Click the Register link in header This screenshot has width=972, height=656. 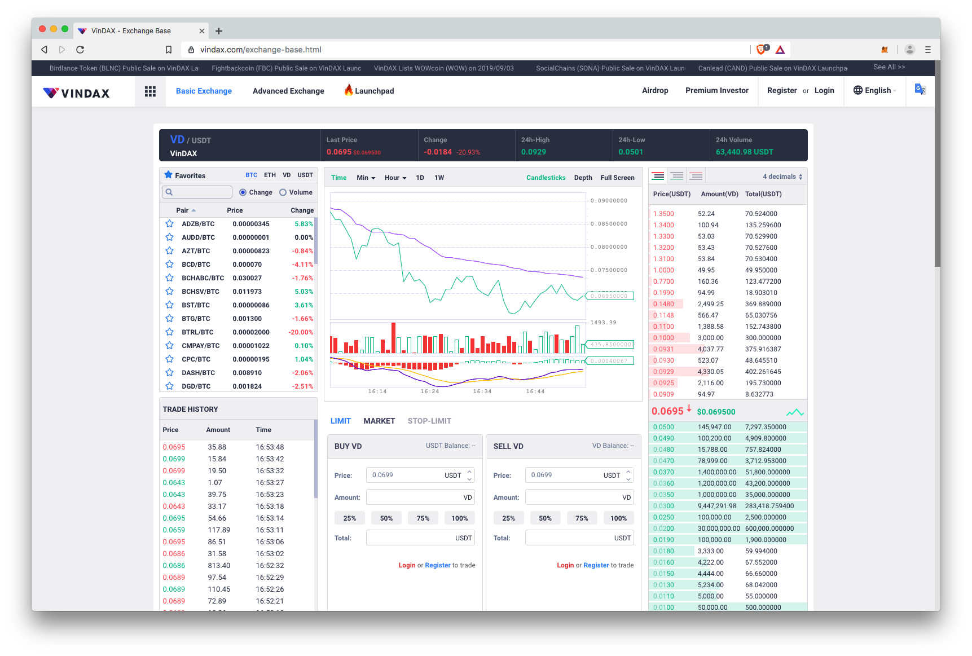[782, 90]
